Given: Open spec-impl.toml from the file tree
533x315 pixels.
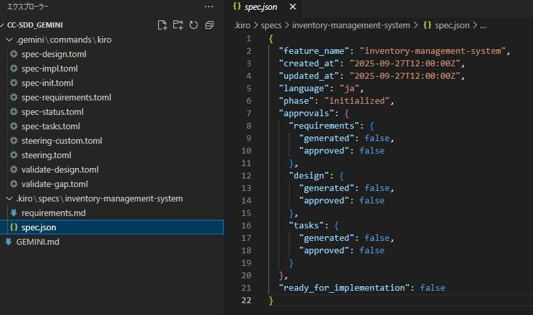Looking at the screenshot, I should pyautogui.click(x=49, y=69).
